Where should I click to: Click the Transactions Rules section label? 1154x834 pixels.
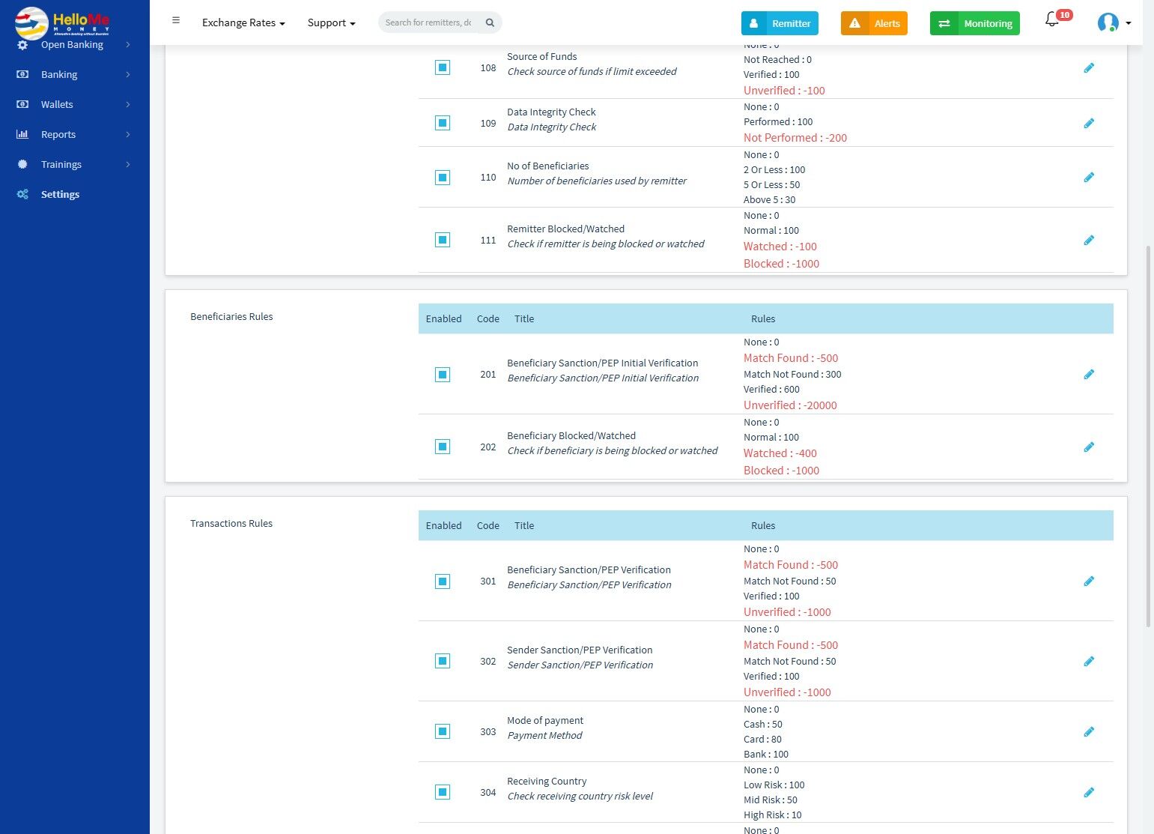(x=231, y=524)
